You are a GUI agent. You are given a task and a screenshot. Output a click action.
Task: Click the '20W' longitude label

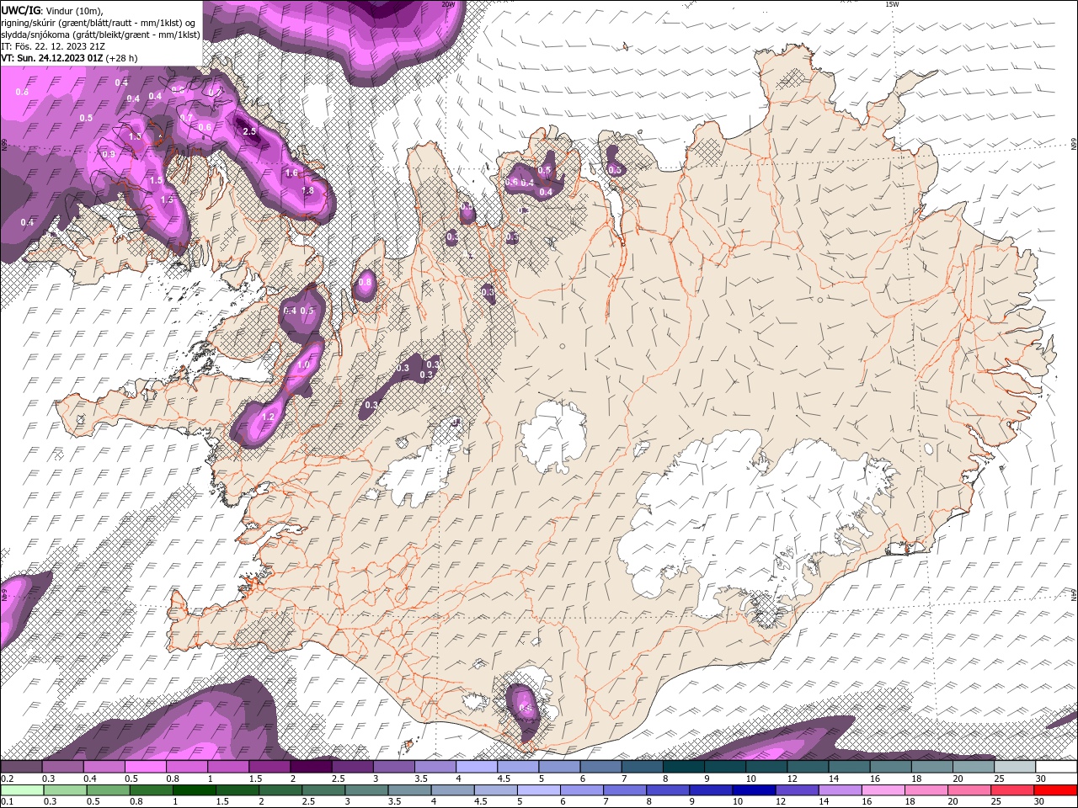click(x=448, y=3)
